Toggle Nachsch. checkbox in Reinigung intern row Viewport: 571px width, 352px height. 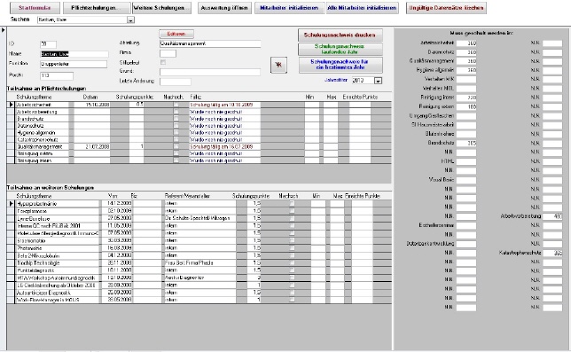pos(176,160)
